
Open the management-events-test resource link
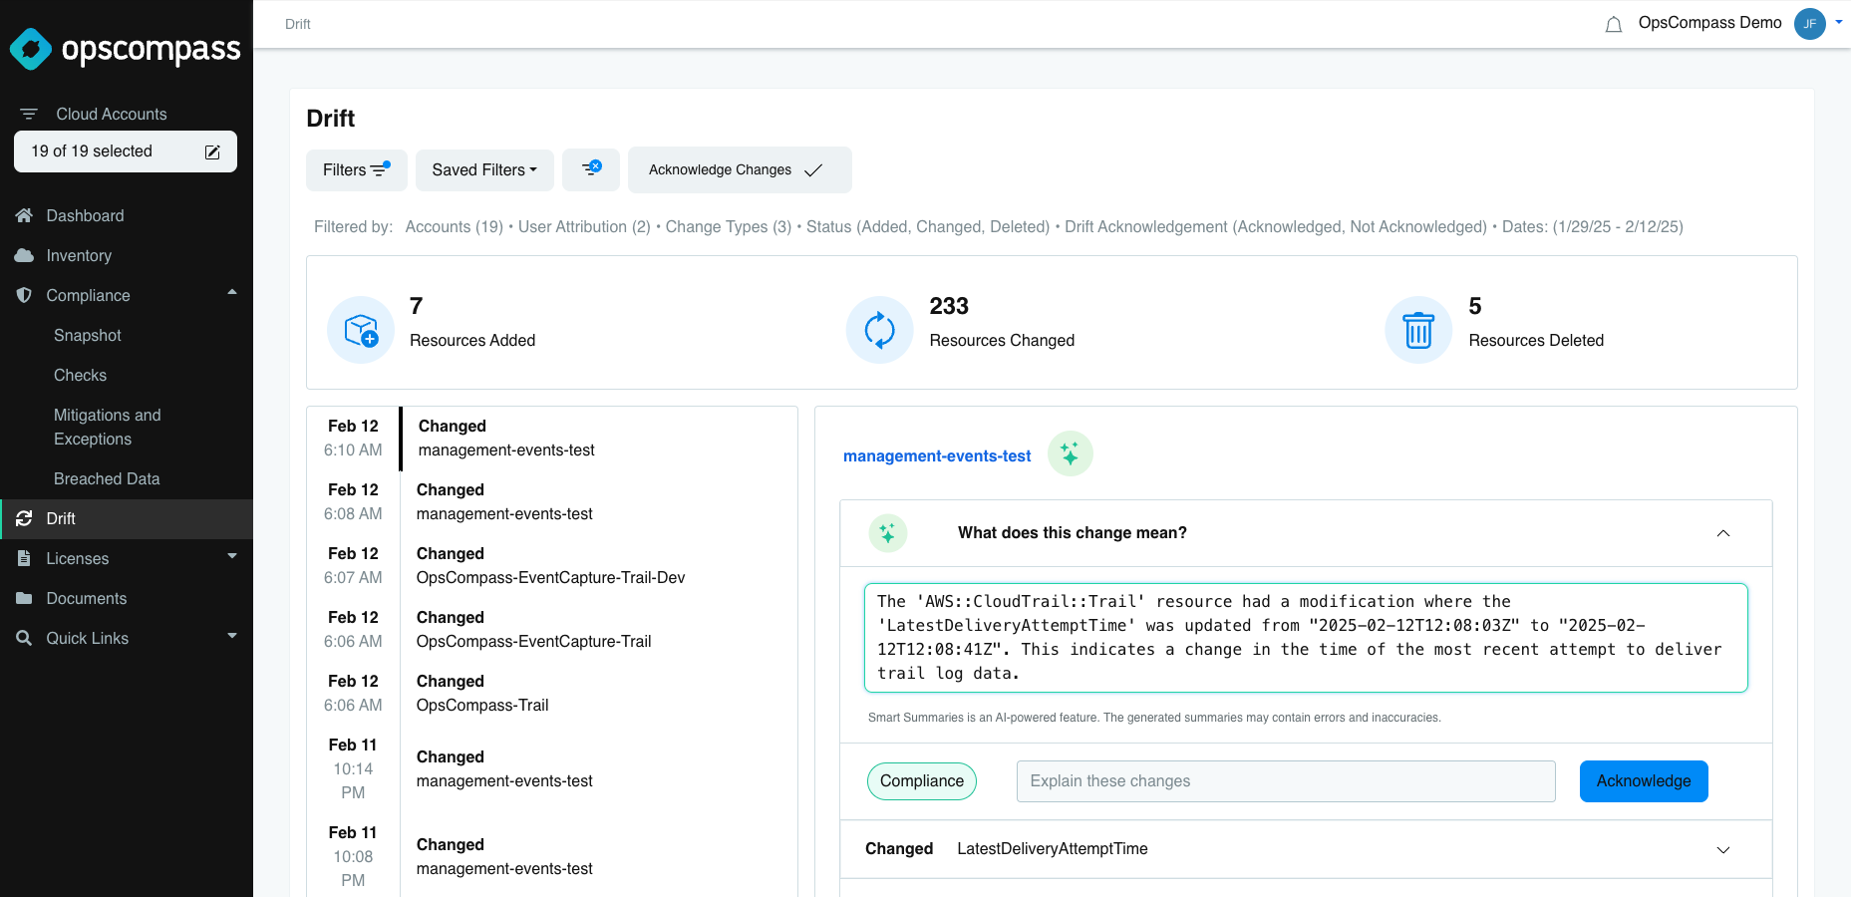pyautogui.click(x=936, y=456)
